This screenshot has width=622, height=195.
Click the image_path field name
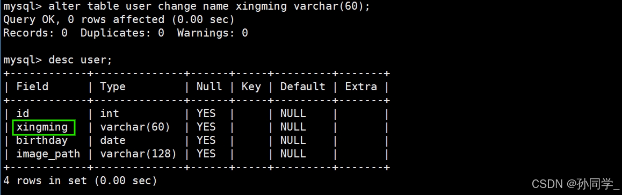coord(48,154)
